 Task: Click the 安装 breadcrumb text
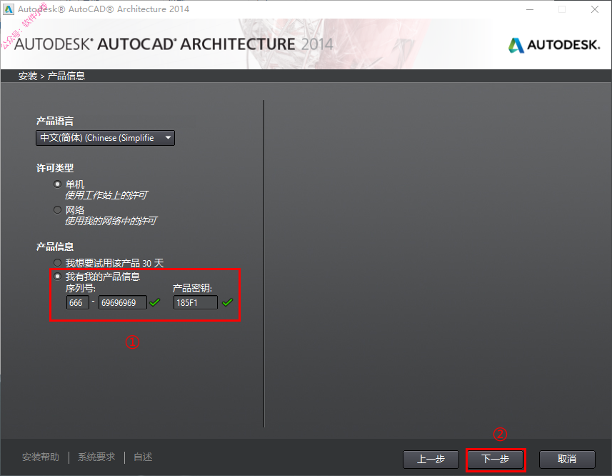pos(28,76)
